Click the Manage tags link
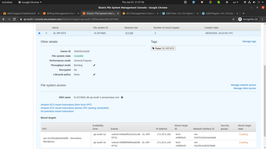 [x=249, y=41]
